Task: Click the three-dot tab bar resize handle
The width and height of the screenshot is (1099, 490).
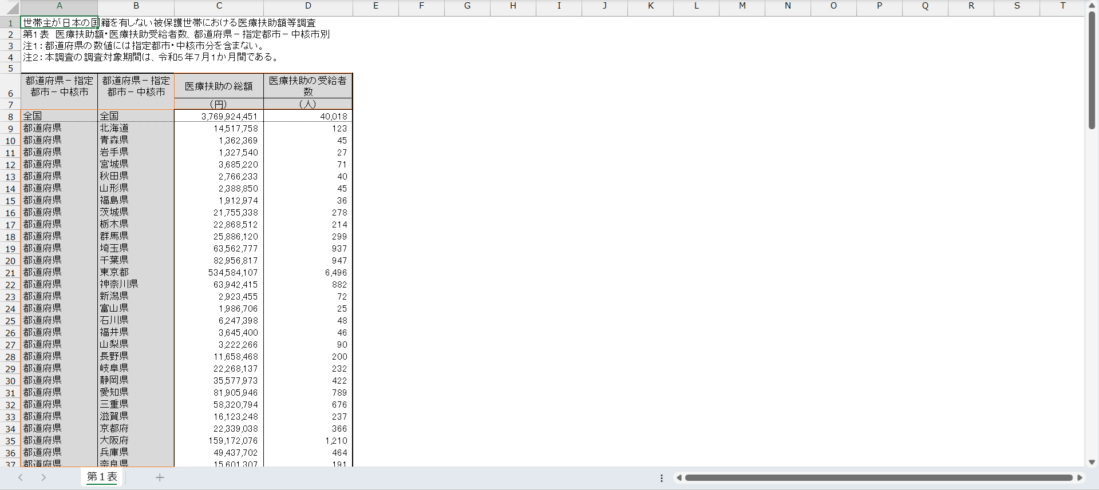Action: point(662,478)
